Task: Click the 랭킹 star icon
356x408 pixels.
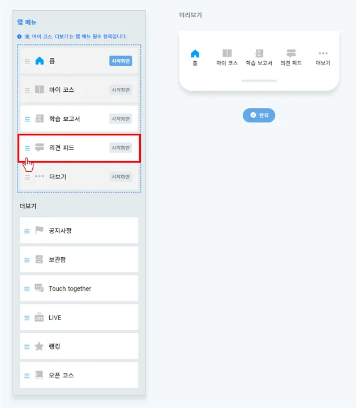Action: pyautogui.click(x=39, y=346)
